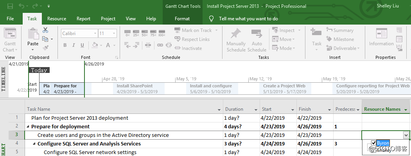Click Respect Links
This screenshot has width=411, height=156.
[x=192, y=39]
